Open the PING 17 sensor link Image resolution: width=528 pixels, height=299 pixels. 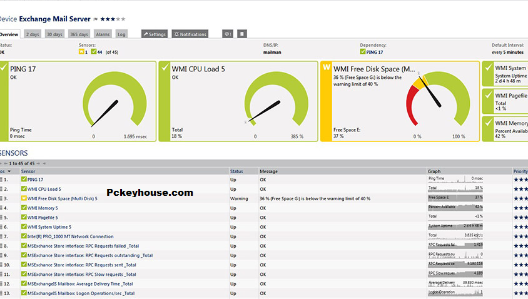pyautogui.click(x=36, y=180)
